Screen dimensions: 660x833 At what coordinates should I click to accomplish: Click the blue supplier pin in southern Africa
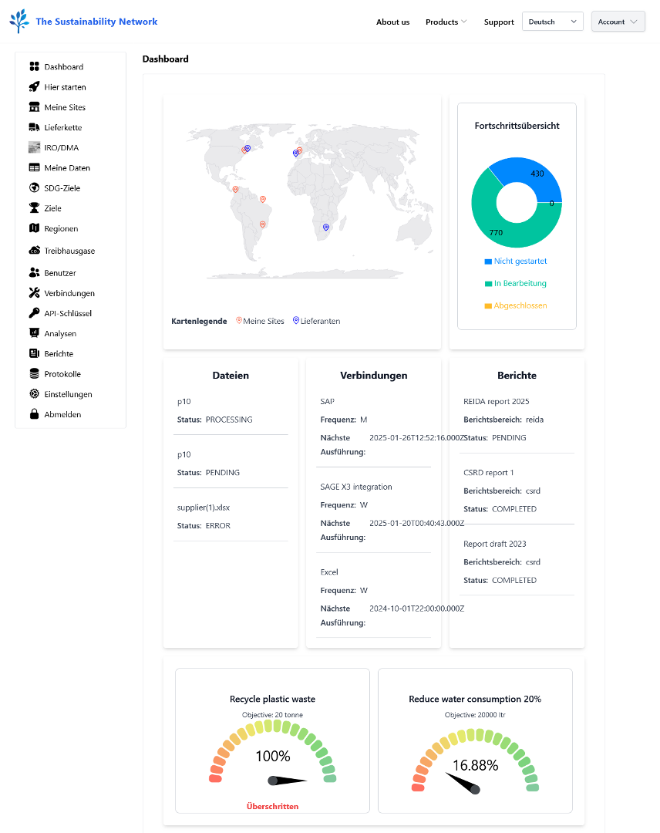326,228
